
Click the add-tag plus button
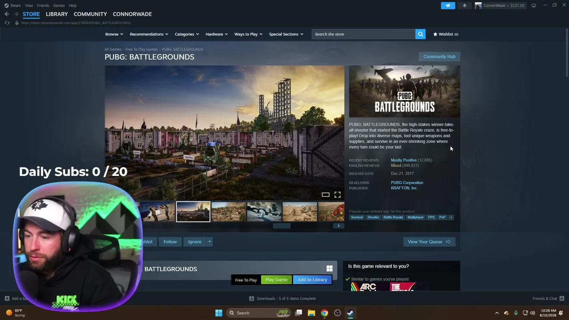451,217
